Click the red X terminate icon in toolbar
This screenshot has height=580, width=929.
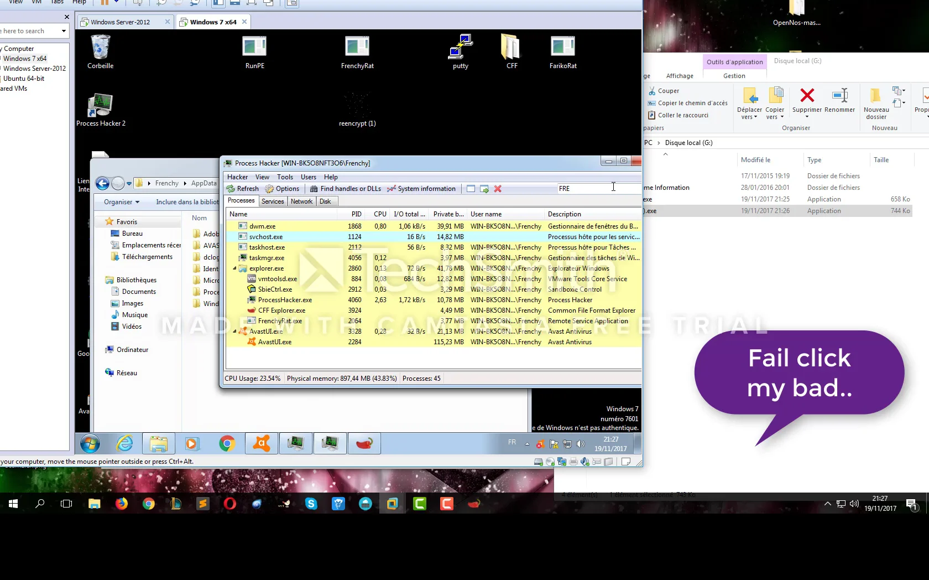[498, 189]
